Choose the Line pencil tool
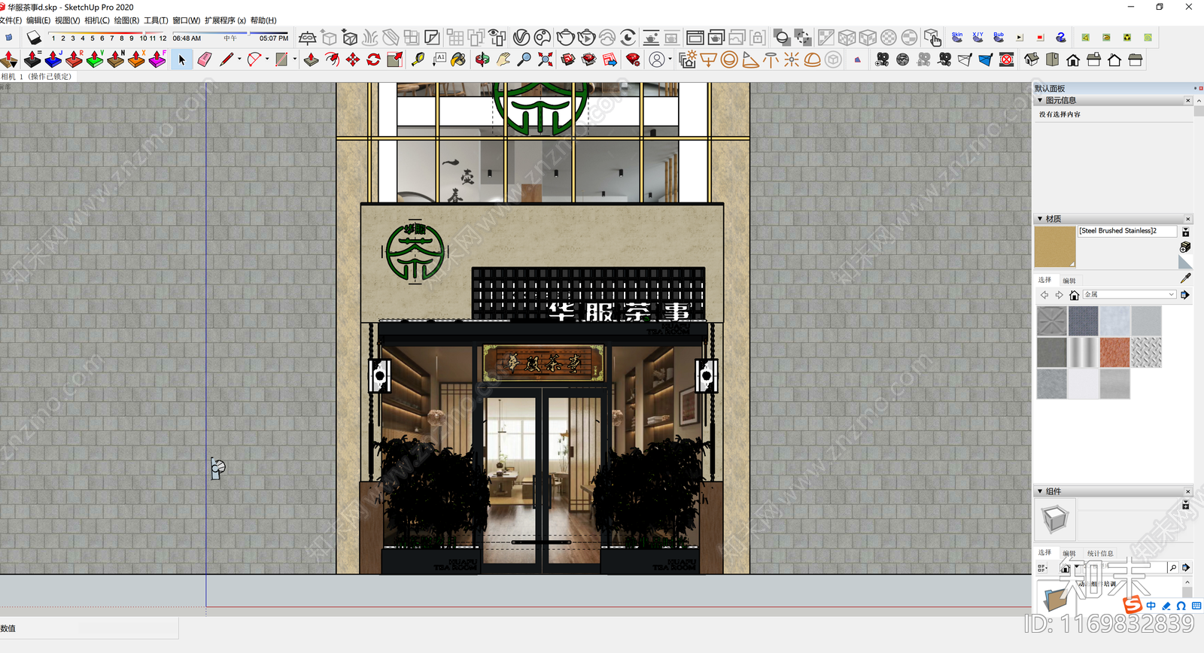 [227, 59]
